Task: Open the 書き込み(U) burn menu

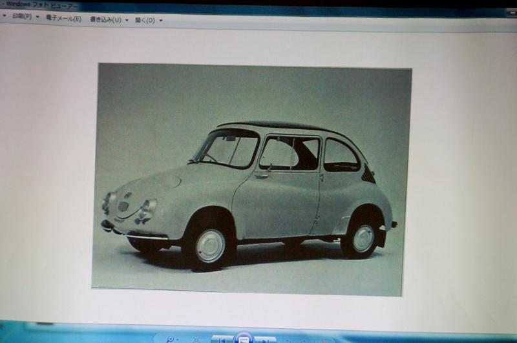Action: [105, 20]
